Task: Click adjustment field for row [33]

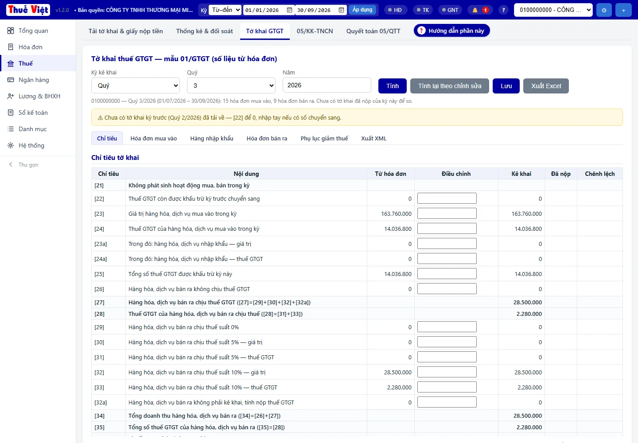Action: point(447,387)
